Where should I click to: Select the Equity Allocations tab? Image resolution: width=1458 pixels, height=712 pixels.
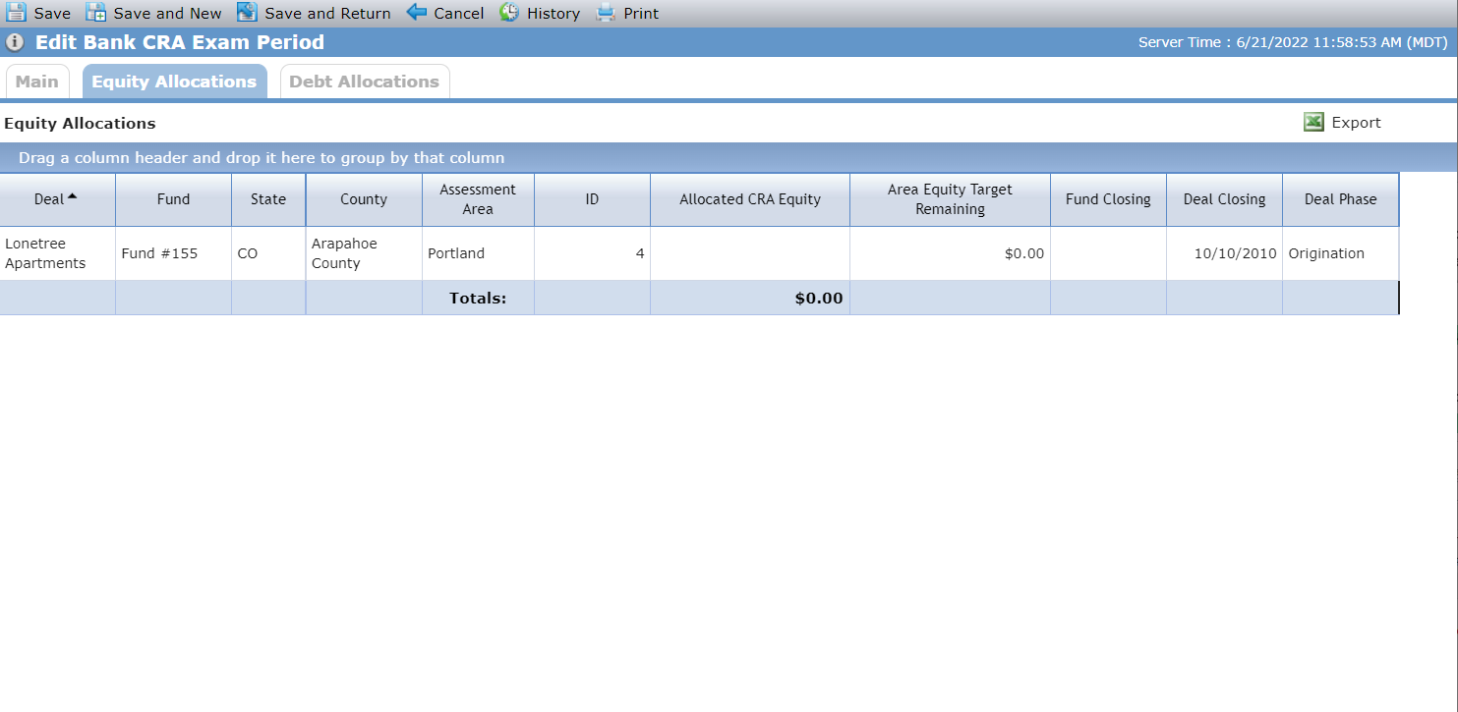(174, 82)
